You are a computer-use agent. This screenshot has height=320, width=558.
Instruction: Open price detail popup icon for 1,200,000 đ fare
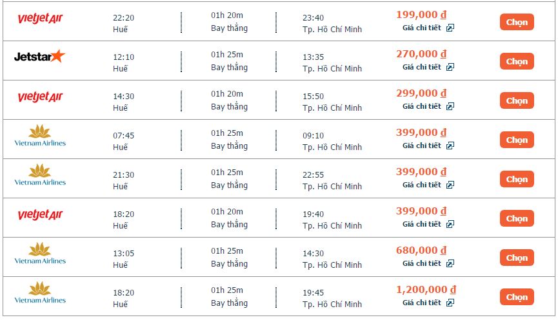coord(450,303)
